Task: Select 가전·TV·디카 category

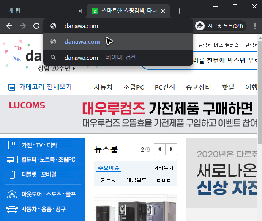Action: pos(39,145)
